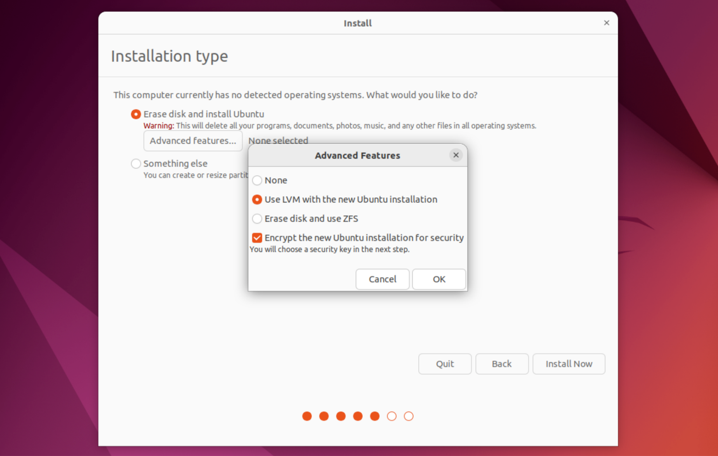Close the Install window
The height and width of the screenshot is (456, 718).
point(607,23)
